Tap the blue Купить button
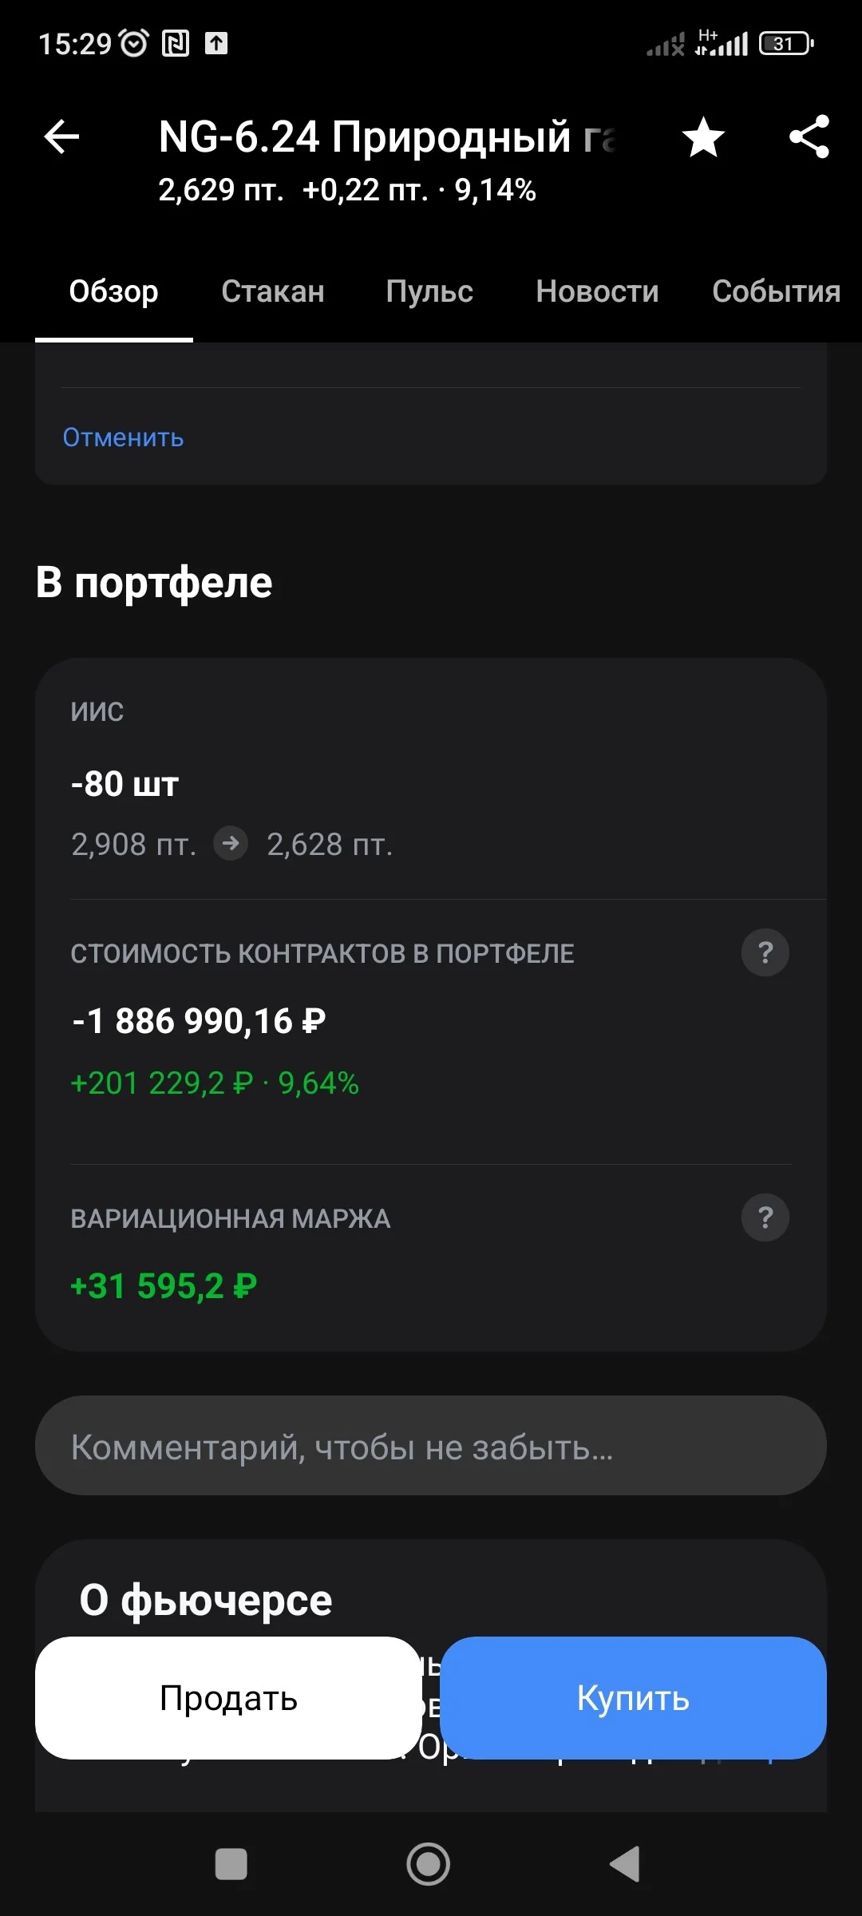 [633, 1698]
